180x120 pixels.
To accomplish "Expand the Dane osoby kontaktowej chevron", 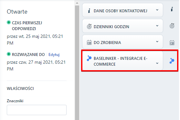I will 157,10.
